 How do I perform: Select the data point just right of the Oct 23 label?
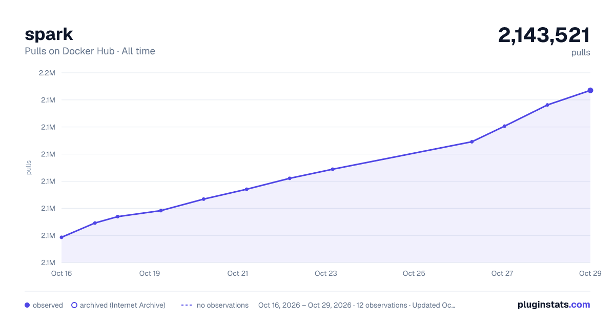pos(333,169)
